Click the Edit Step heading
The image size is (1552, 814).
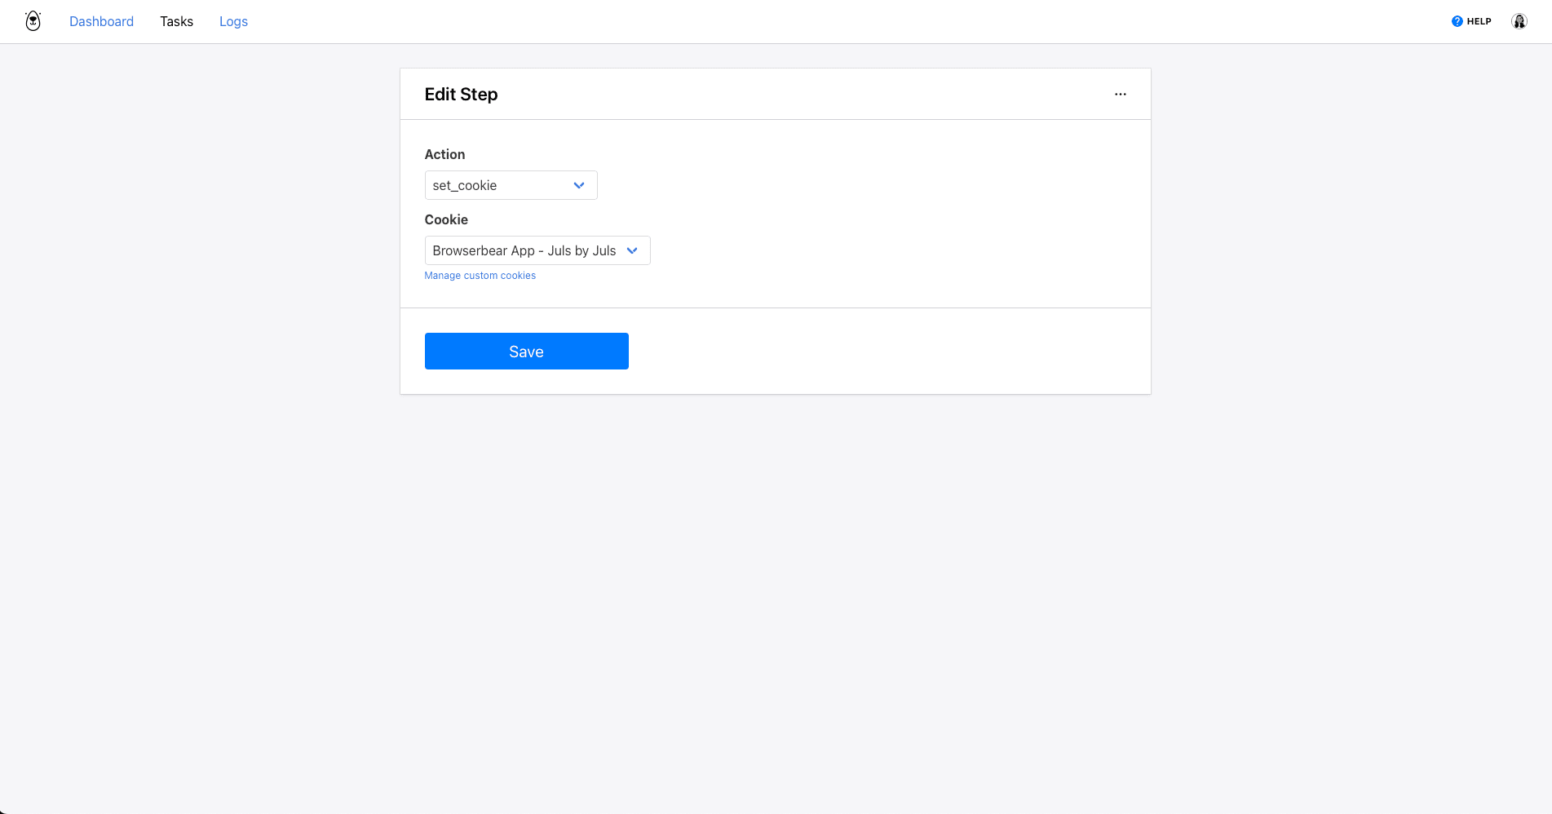point(461,95)
